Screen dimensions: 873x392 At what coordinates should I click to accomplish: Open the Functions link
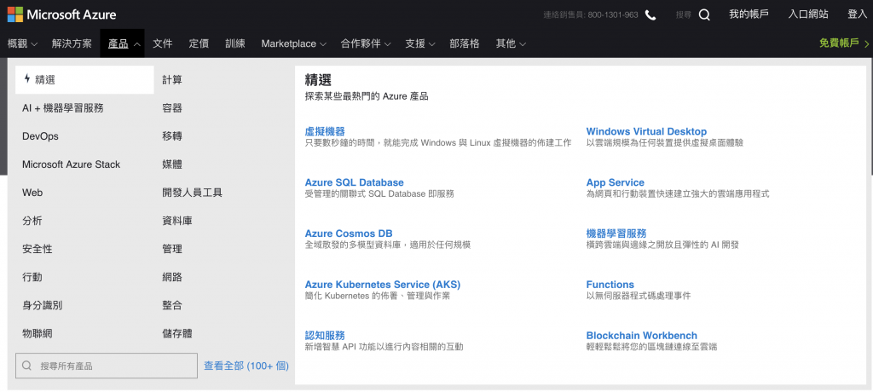pyautogui.click(x=610, y=285)
